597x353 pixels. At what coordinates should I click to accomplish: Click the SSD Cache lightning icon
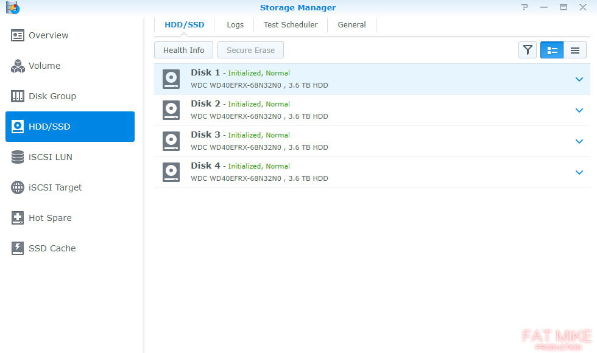18,248
